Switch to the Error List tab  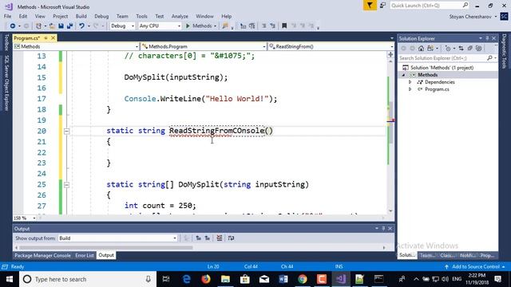coord(85,255)
